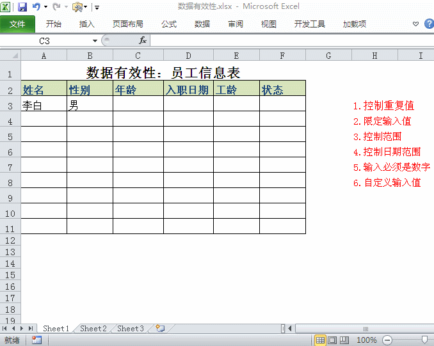This screenshot has width=434, height=346.
Task: Switch to the 插入 ribbon tab
Action: click(86, 24)
